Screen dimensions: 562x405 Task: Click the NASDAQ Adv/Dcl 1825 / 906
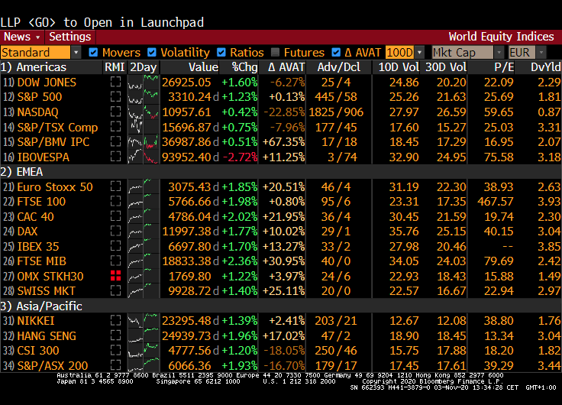336,112
